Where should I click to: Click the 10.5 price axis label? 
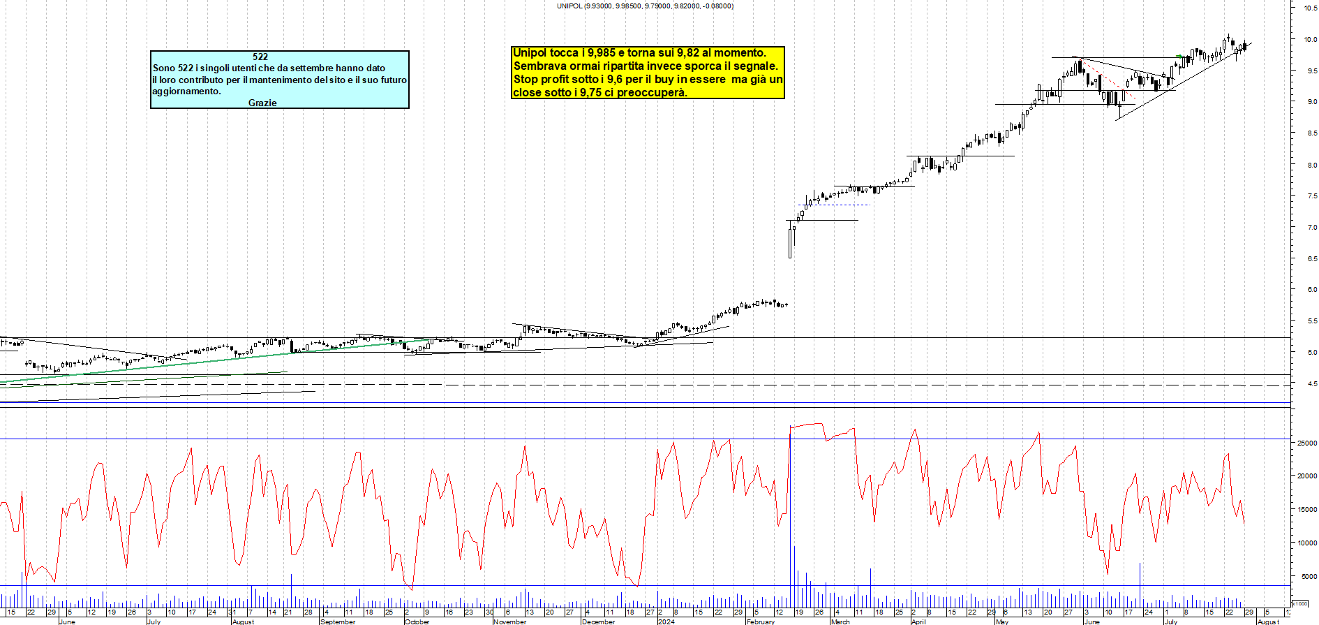1311,8
